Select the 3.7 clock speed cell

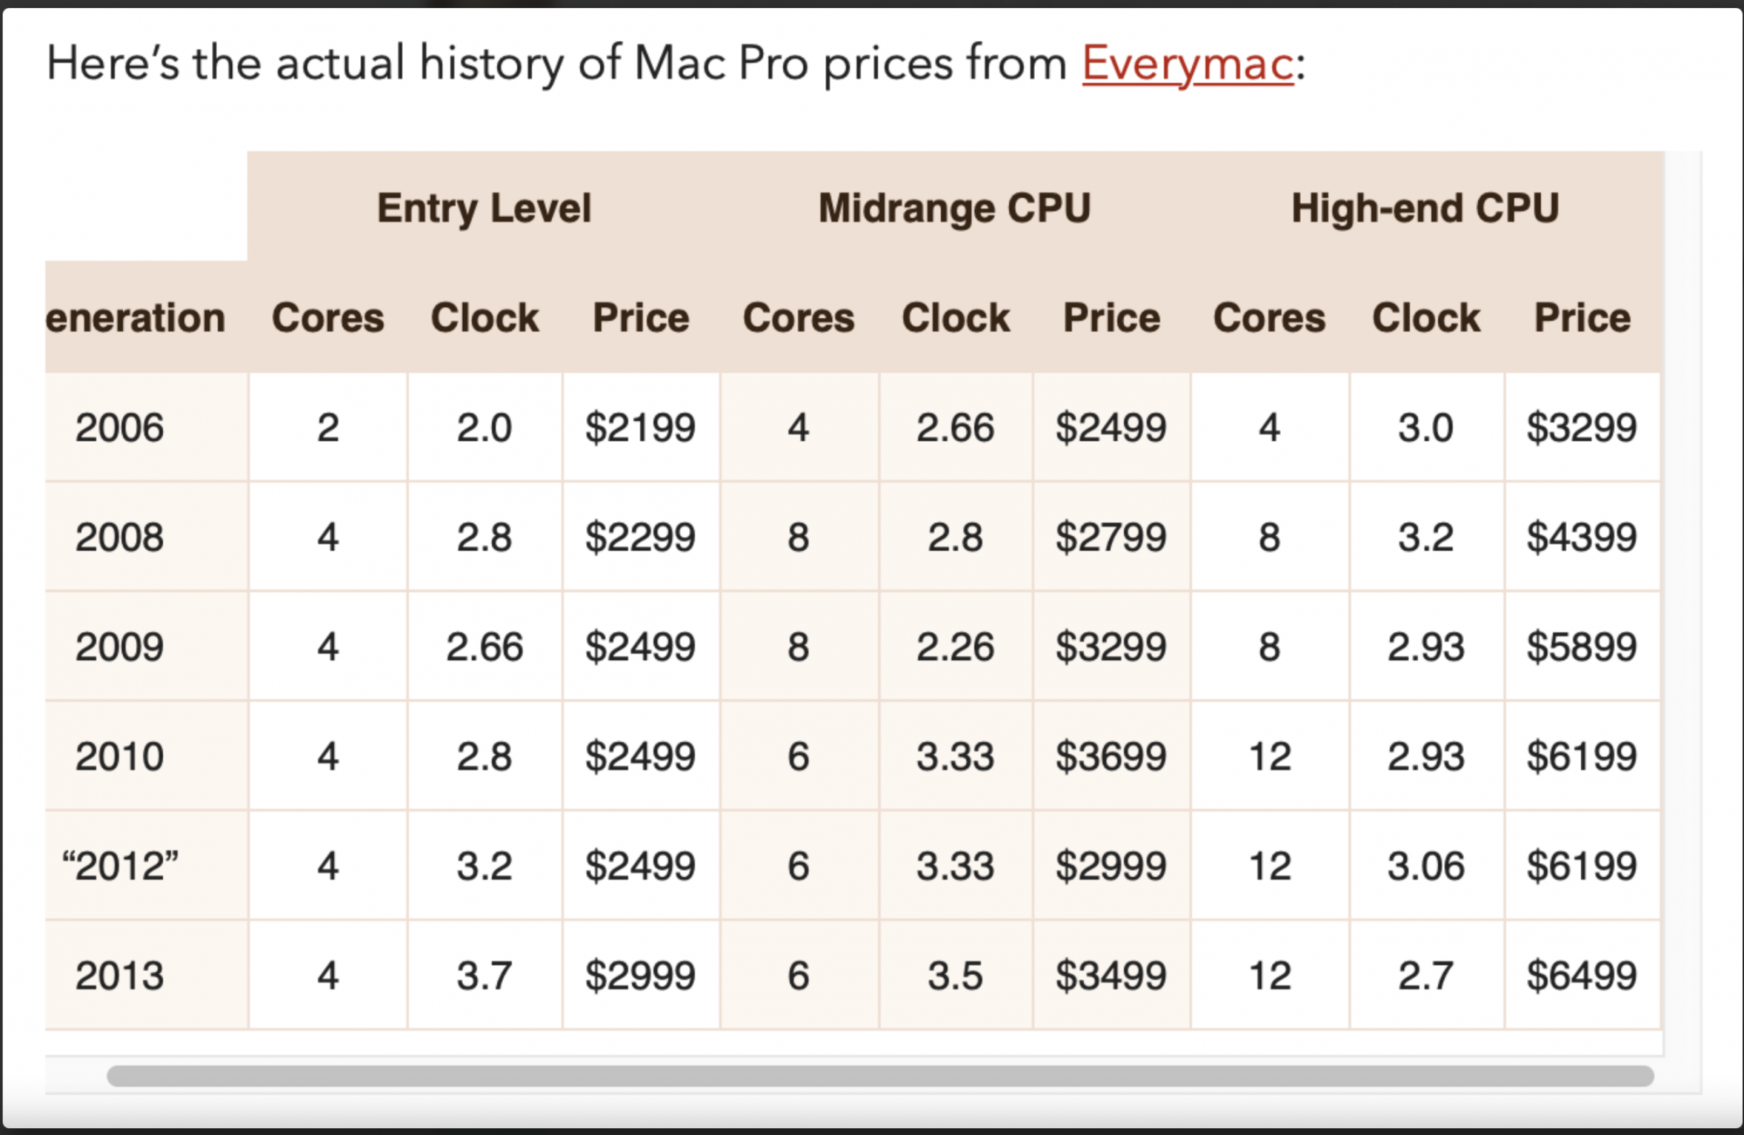(x=484, y=975)
